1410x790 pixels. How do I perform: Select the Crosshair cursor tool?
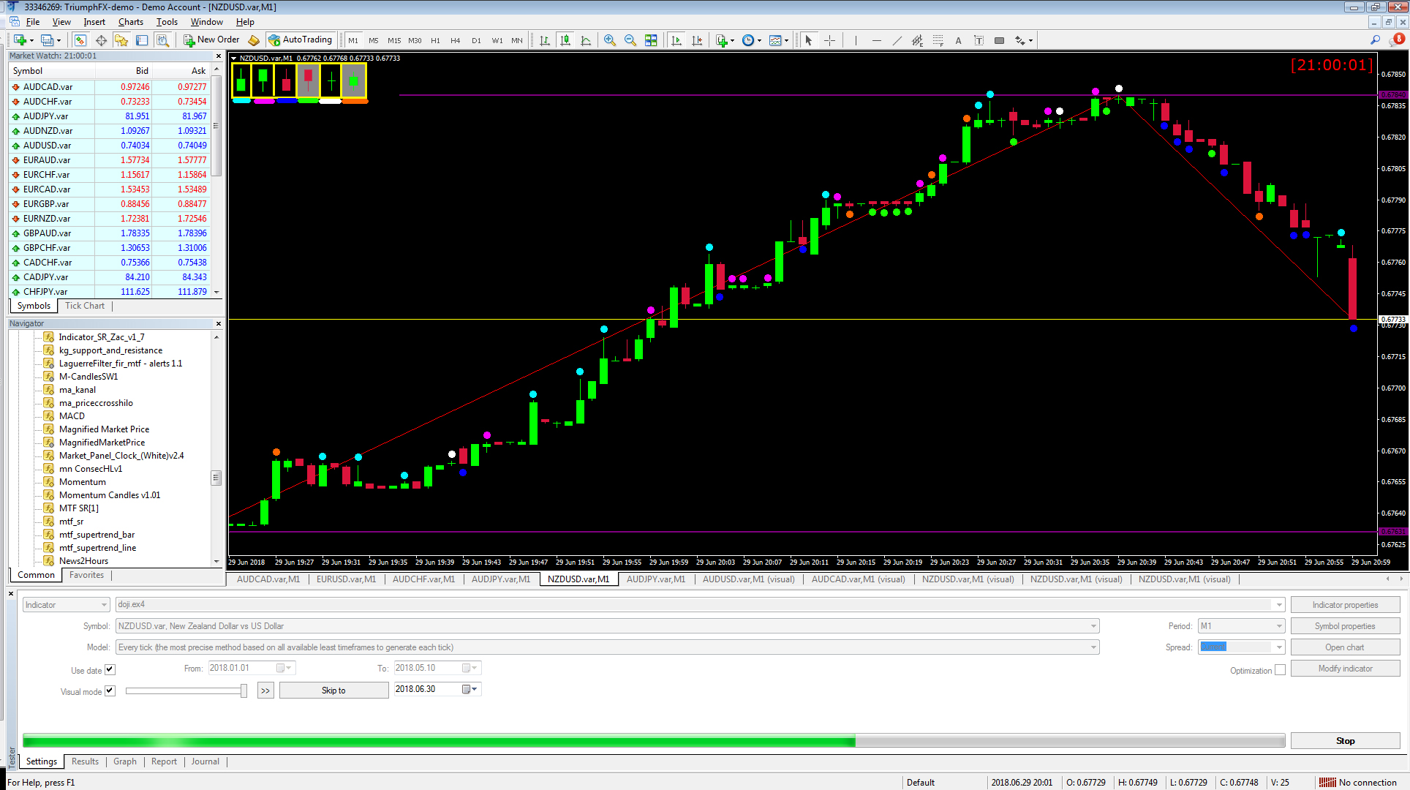pyautogui.click(x=829, y=40)
